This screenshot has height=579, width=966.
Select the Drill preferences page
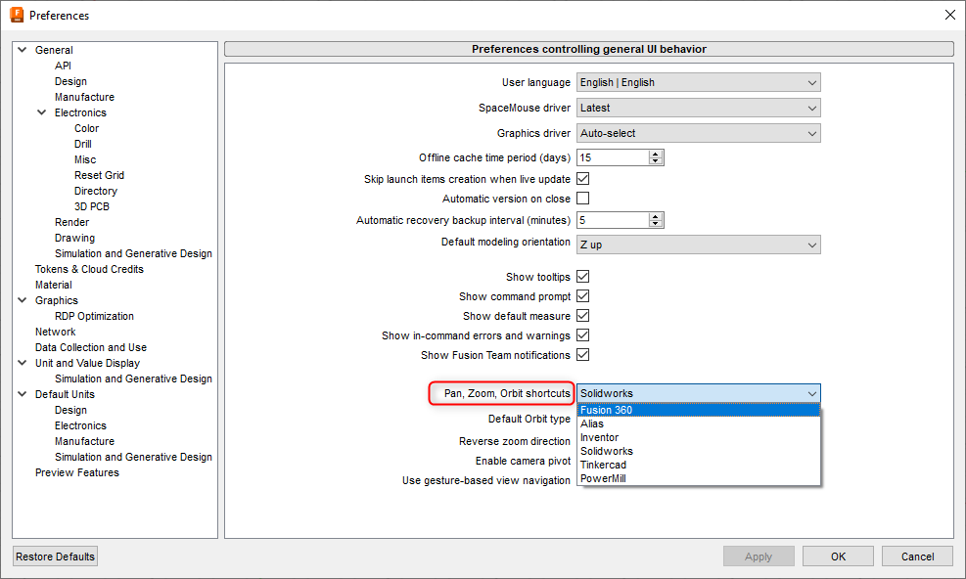tap(82, 144)
